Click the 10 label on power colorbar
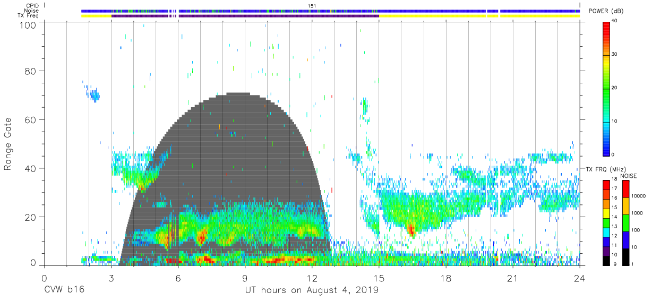652x301 pixels. point(615,121)
